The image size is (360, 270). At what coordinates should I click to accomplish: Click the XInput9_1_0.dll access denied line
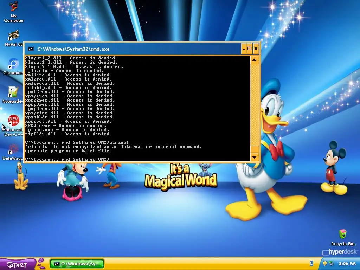tap(74, 66)
